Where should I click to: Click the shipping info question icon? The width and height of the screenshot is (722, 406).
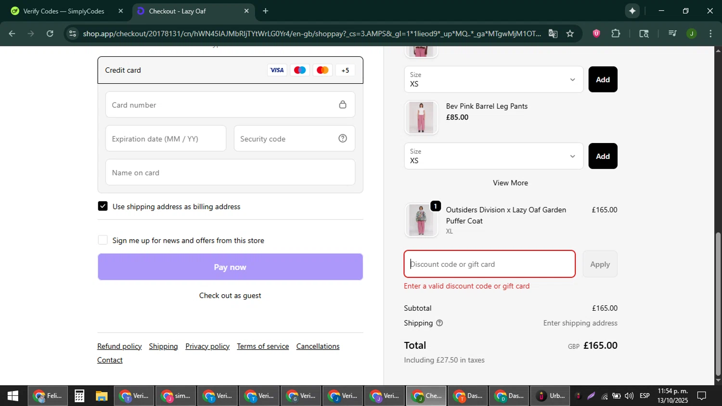coord(439,323)
